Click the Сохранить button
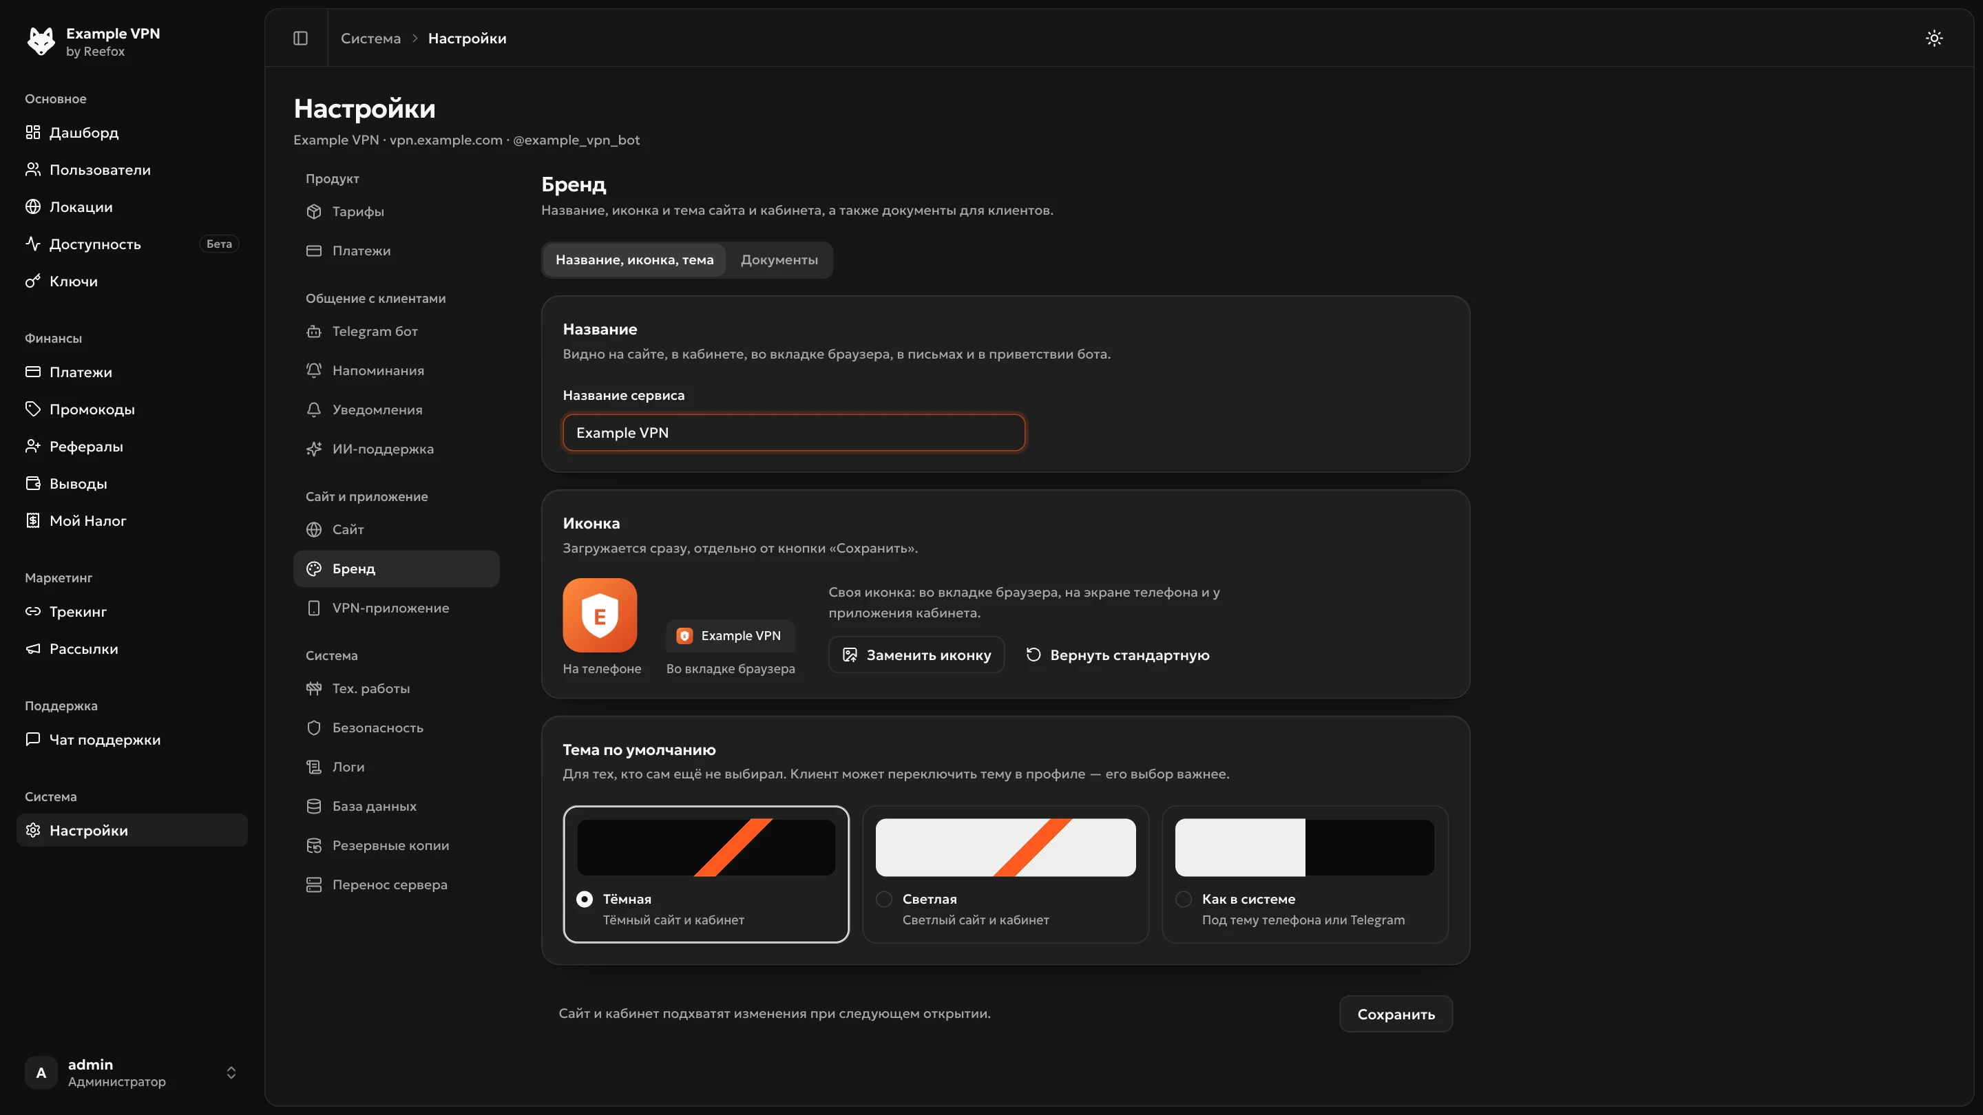The height and width of the screenshot is (1115, 1983). pyautogui.click(x=1396, y=1015)
